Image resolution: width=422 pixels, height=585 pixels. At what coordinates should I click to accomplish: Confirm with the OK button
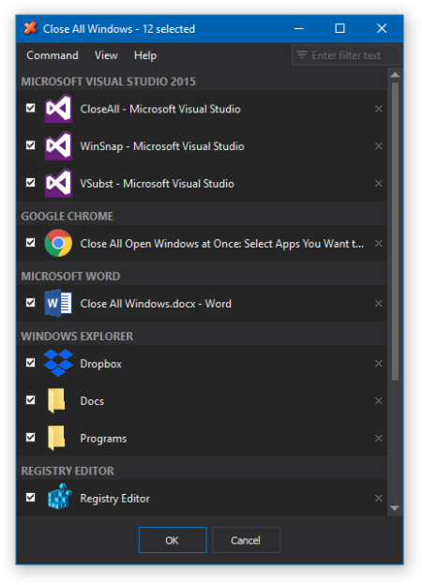[x=173, y=540]
